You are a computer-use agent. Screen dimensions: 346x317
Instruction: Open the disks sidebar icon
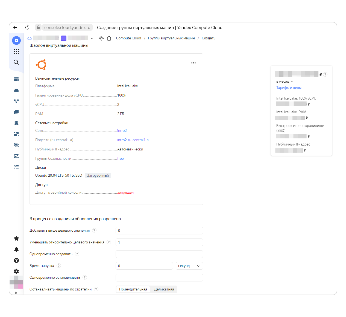[16, 90]
